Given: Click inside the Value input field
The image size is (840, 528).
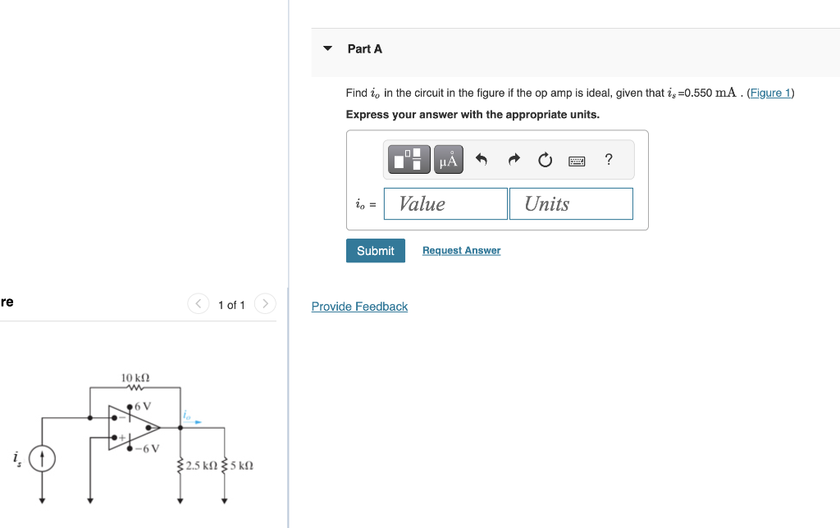Looking at the screenshot, I should (x=445, y=203).
